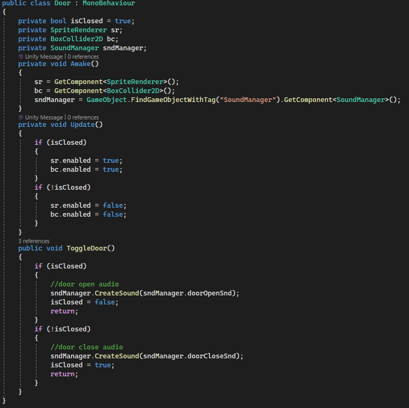
Task: Click the Unity Message icon above Awake
Action: (21, 57)
